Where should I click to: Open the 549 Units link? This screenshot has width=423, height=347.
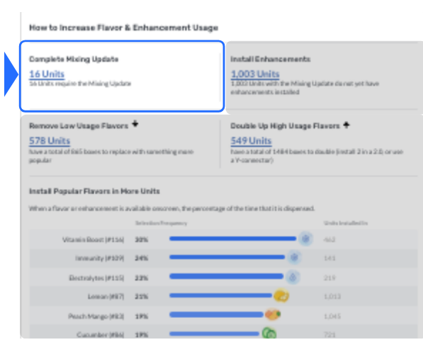251,141
